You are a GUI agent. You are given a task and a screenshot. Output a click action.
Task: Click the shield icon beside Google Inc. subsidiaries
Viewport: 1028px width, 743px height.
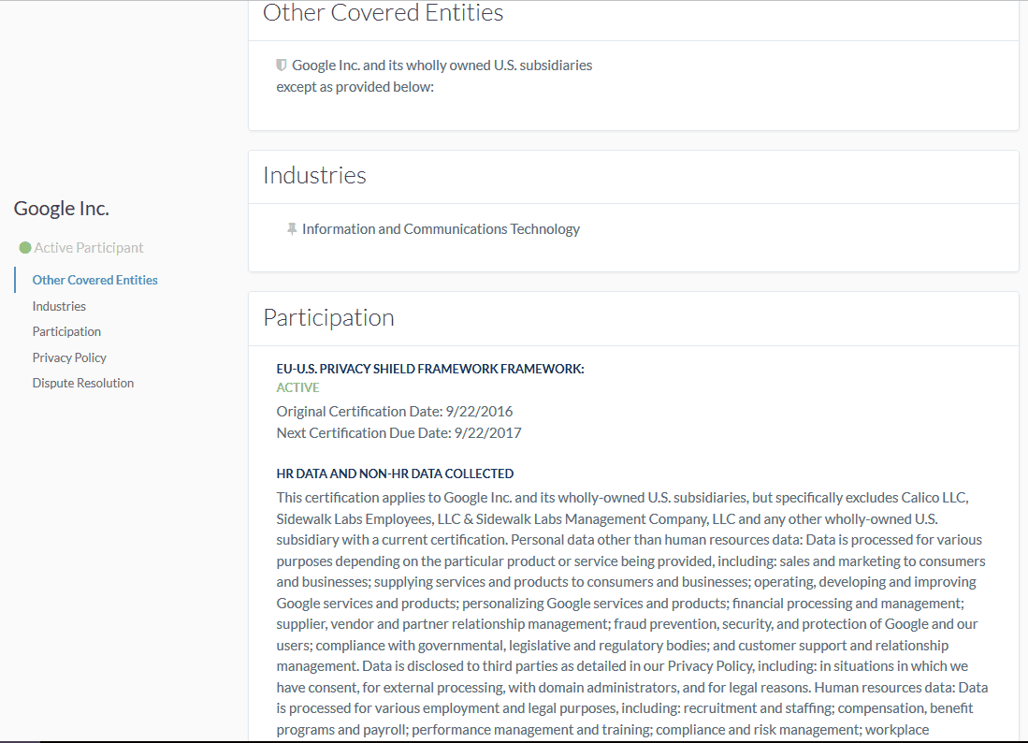coord(282,65)
